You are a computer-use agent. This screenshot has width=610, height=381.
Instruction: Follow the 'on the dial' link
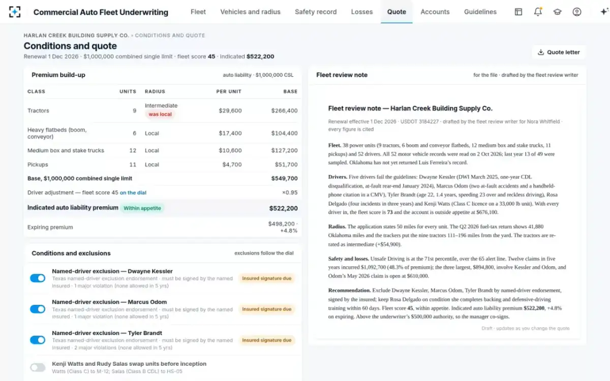pos(133,193)
